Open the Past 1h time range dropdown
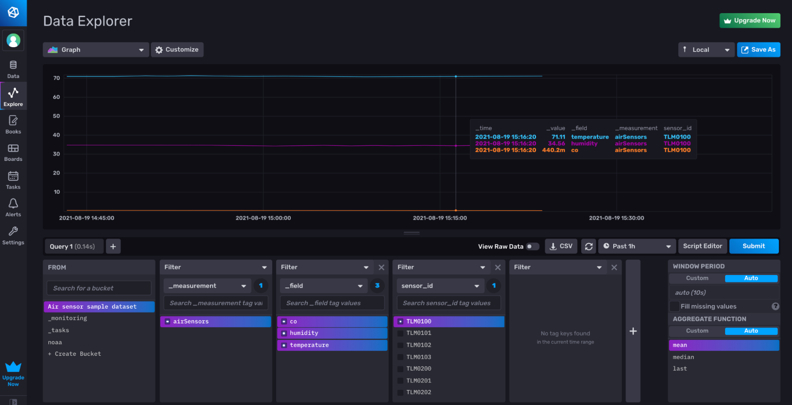The height and width of the screenshot is (405, 792). (x=637, y=246)
